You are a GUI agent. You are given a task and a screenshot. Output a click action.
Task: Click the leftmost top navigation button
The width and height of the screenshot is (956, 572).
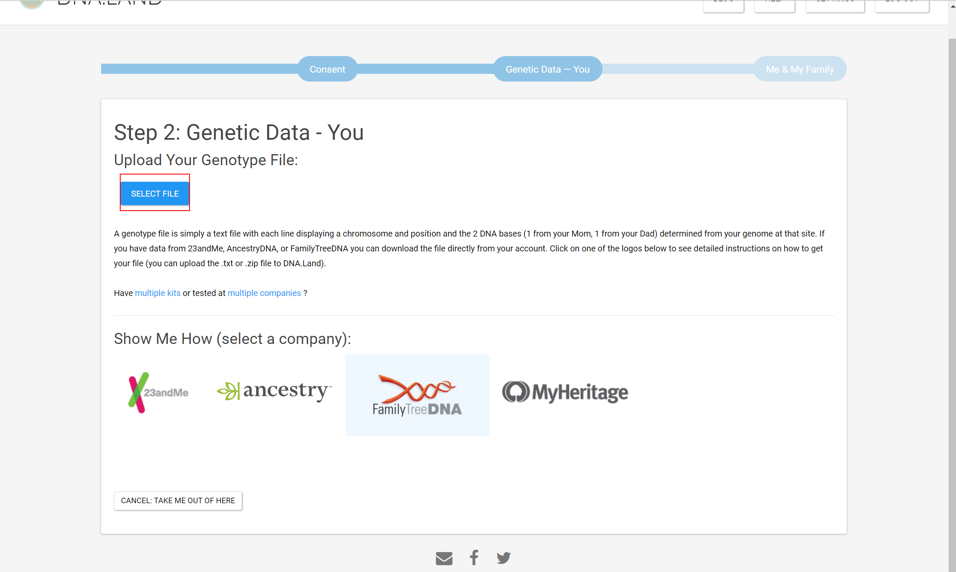[x=723, y=6]
